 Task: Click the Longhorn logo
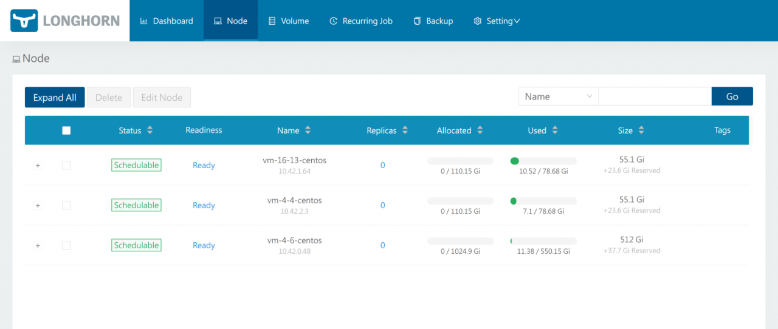pyautogui.click(x=64, y=21)
